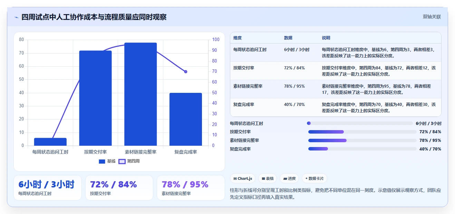Click the 进度 tag chip

tap(289, 178)
